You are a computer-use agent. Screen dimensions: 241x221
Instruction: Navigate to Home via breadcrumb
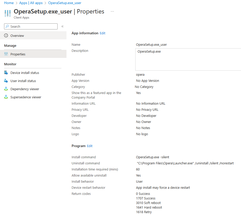pos(9,3)
